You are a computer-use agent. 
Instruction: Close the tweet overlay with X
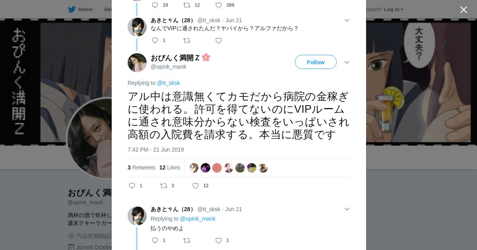[x=463, y=10]
